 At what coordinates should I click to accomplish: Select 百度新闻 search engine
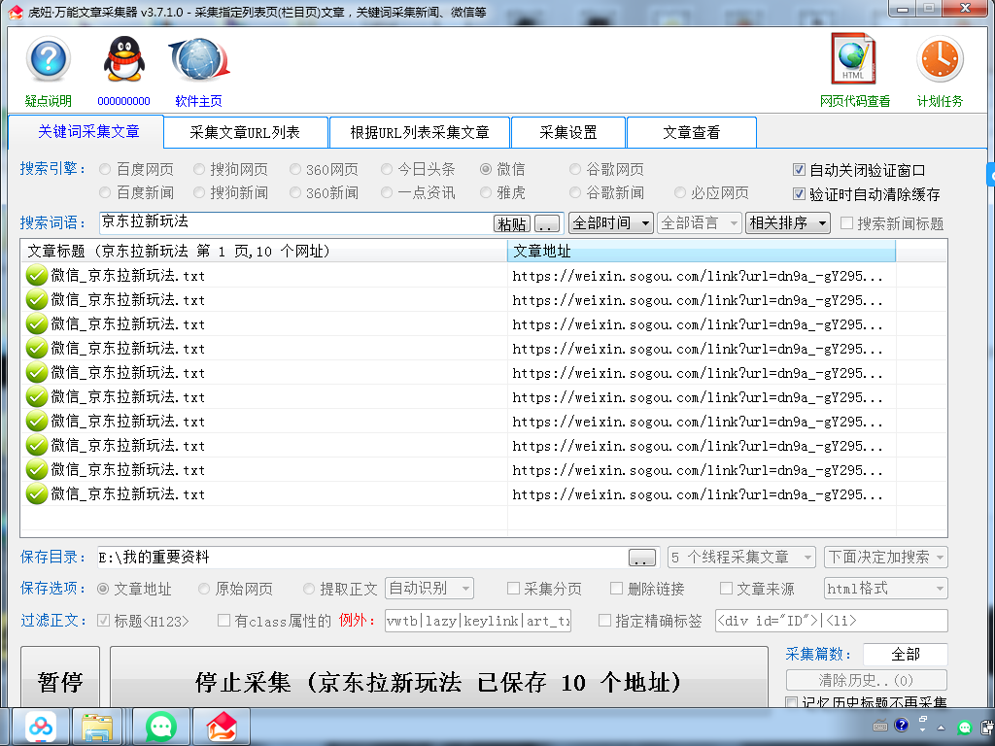pyautogui.click(x=105, y=193)
